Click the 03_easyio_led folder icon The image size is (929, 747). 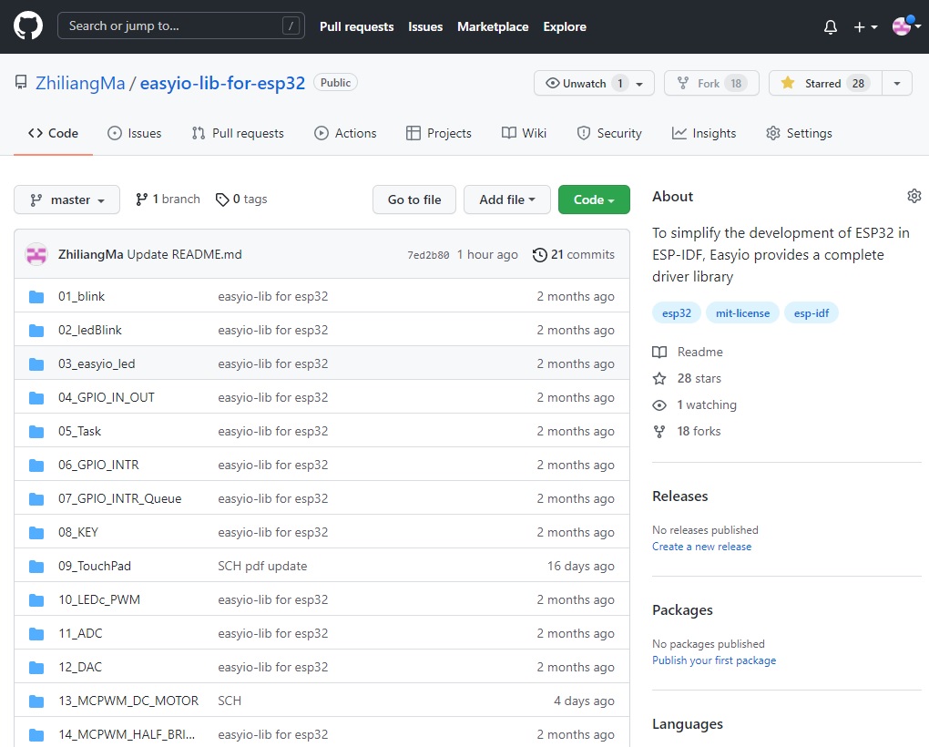coord(36,364)
